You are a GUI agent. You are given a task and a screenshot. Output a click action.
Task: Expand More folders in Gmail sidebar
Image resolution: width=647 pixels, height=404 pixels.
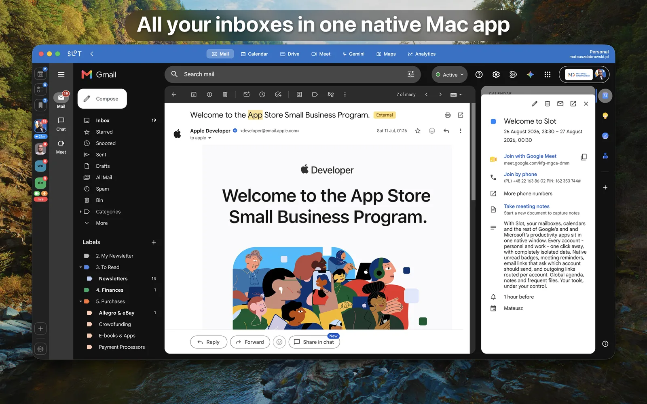pyautogui.click(x=102, y=223)
